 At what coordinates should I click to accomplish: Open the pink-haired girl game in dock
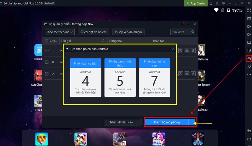[x=159, y=139]
